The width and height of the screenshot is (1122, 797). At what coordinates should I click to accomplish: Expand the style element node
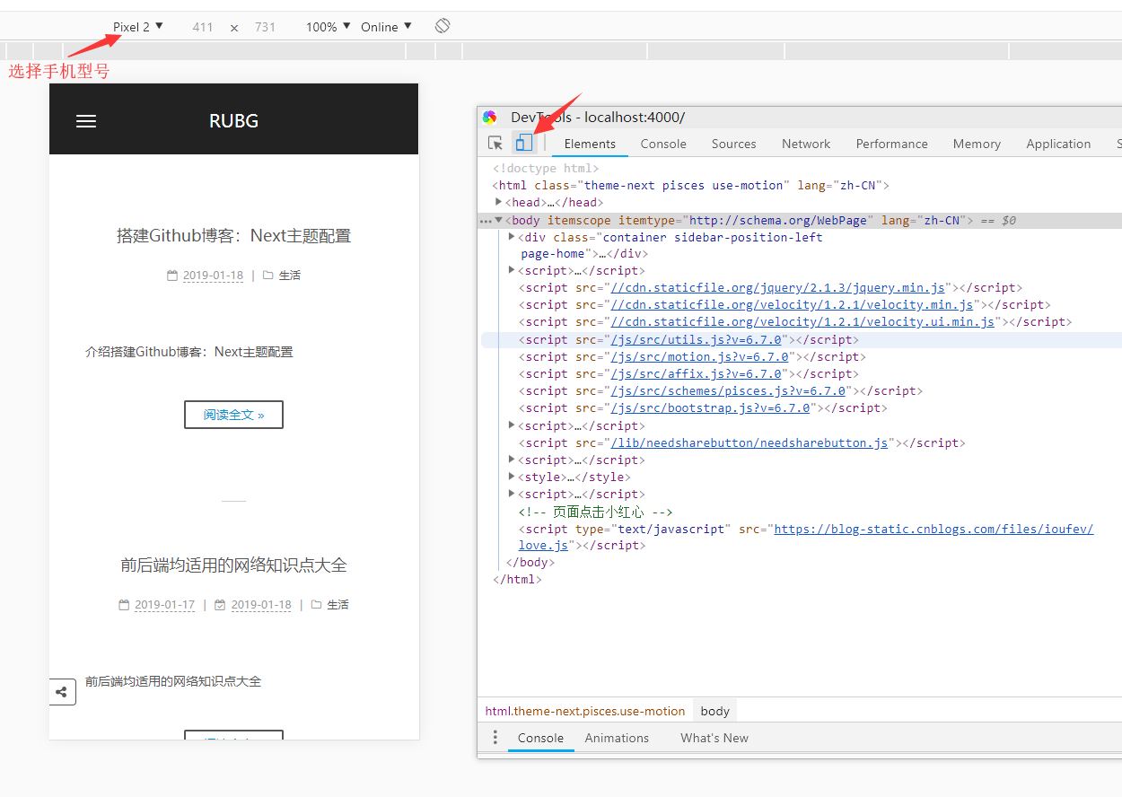click(512, 477)
